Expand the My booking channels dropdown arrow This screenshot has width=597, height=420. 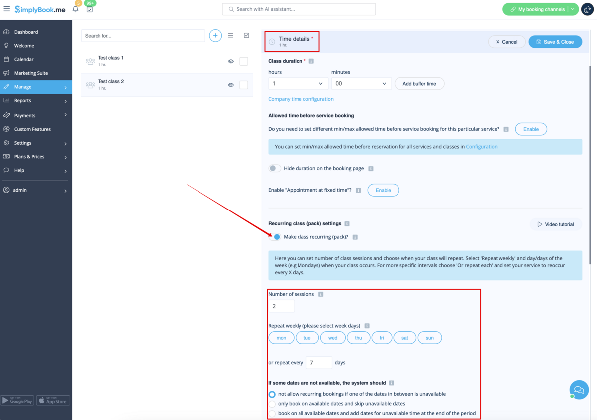click(573, 9)
